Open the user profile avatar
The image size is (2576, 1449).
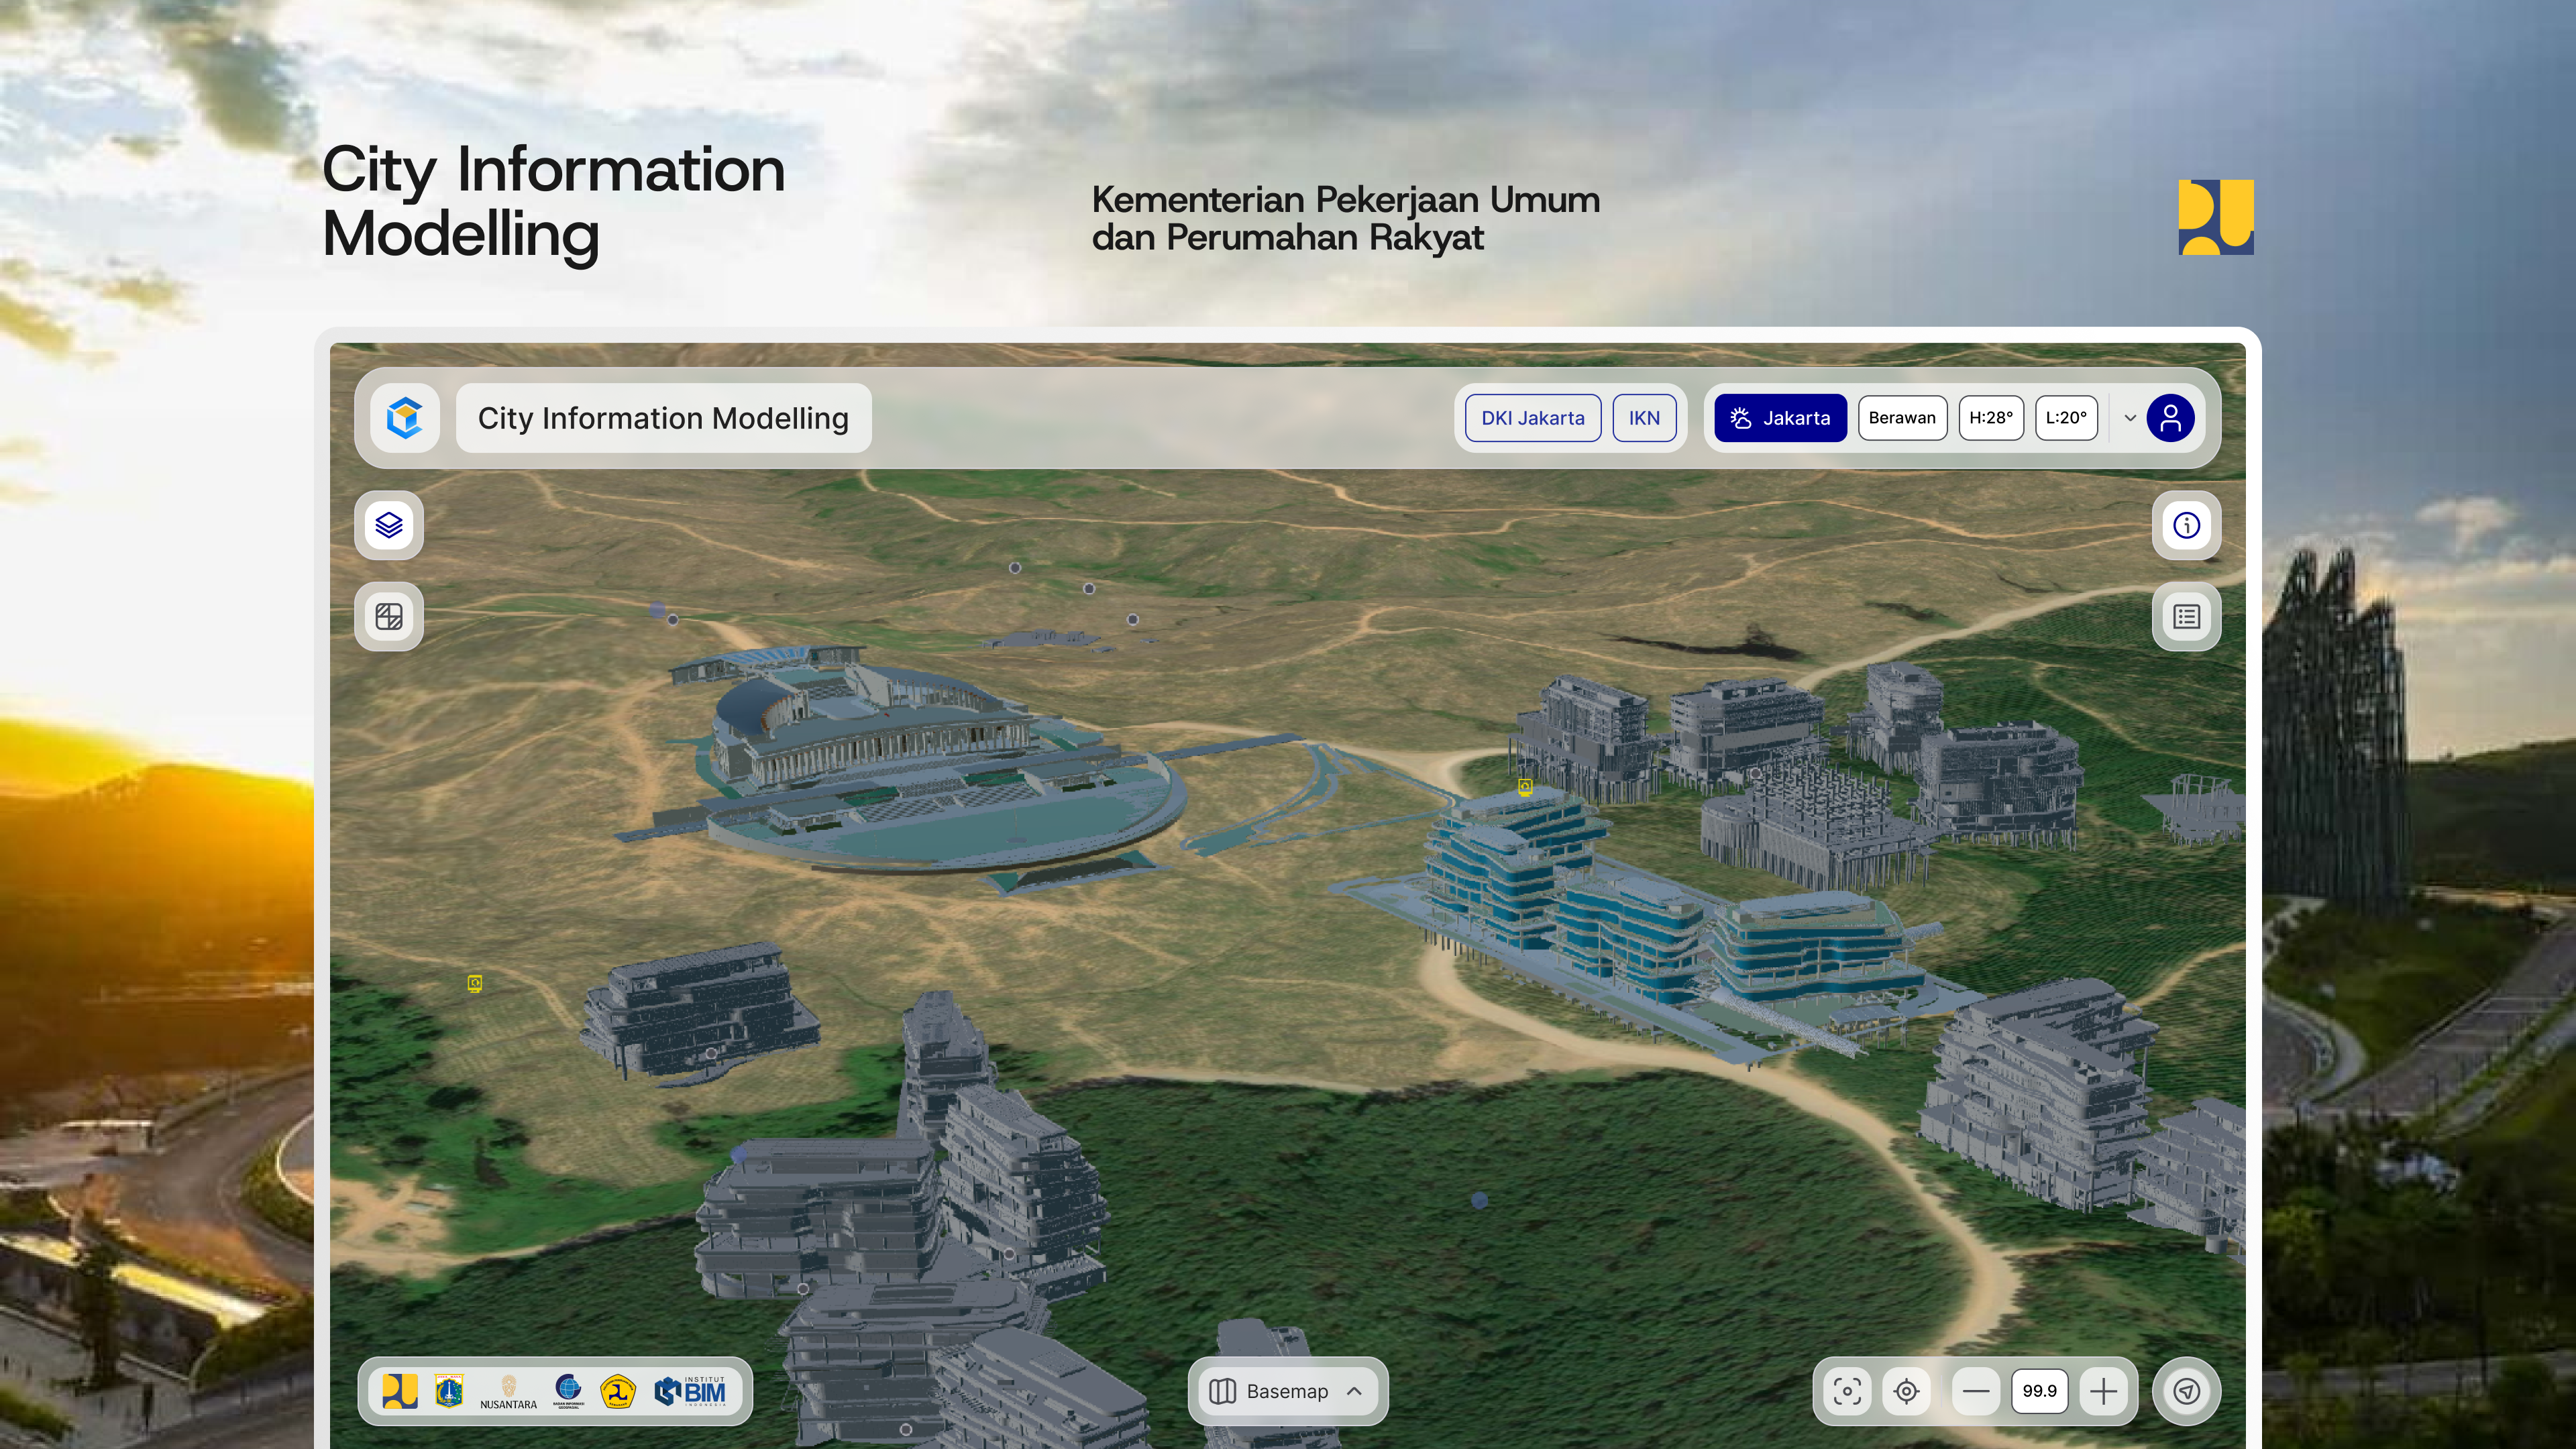[x=2170, y=418]
